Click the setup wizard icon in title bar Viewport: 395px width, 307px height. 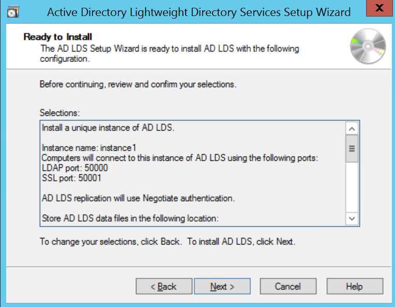tap(13, 11)
